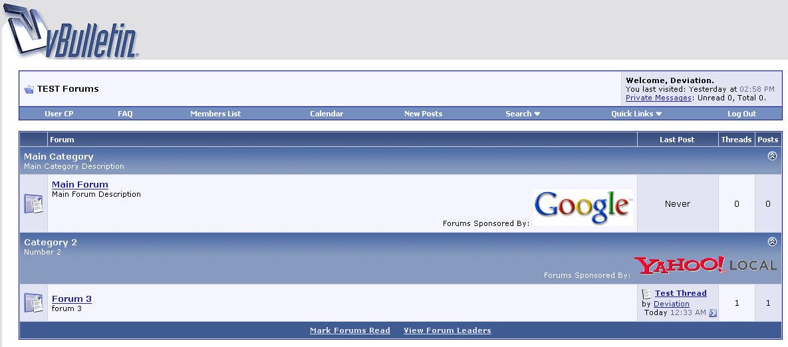Click the Google sponsor logo
The height and width of the screenshot is (347, 788).
coord(583,207)
